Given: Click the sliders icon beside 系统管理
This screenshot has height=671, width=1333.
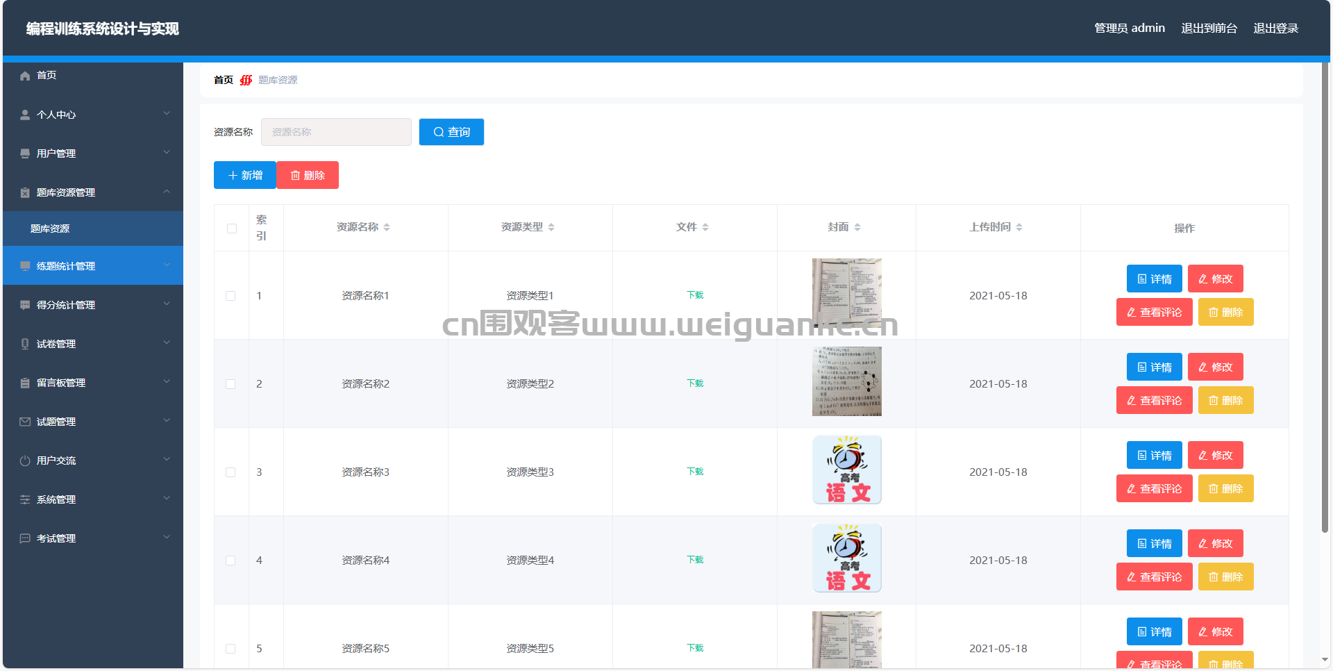Looking at the screenshot, I should [25, 499].
